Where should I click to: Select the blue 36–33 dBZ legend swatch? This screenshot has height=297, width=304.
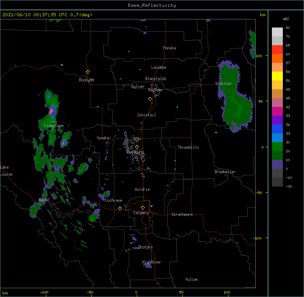277,129
